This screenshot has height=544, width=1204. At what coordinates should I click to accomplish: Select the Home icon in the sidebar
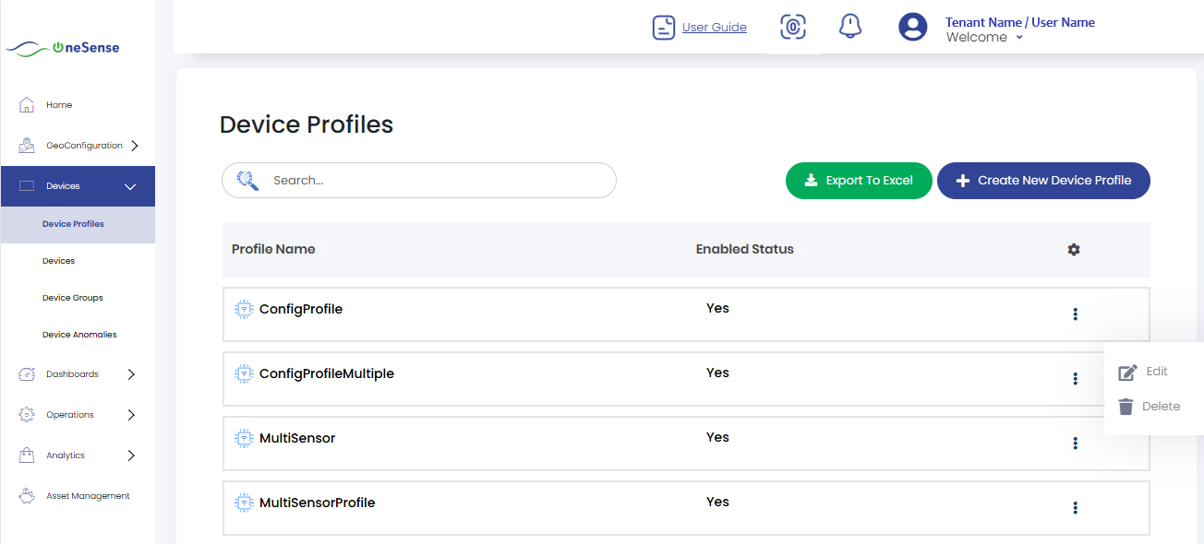pyautogui.click(x=27, y=104)
